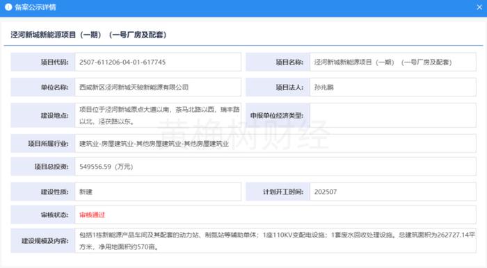
Task: Close the 备案公示详情 dialog
Action: pyautogui.click(x=479, y=7)
